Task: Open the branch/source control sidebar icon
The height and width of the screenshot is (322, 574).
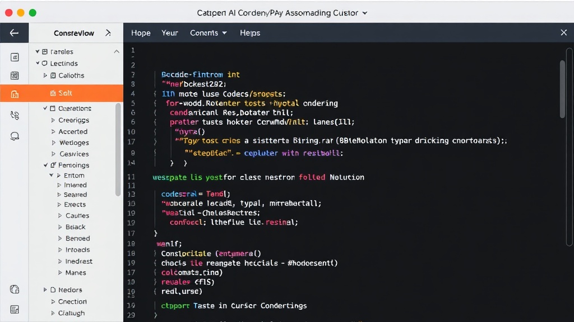Action: click(15, 115)
